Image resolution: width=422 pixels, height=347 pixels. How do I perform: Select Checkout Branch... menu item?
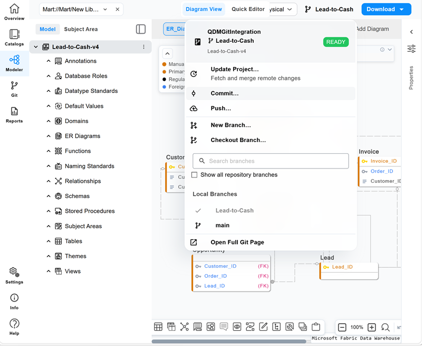pos(271,140)
